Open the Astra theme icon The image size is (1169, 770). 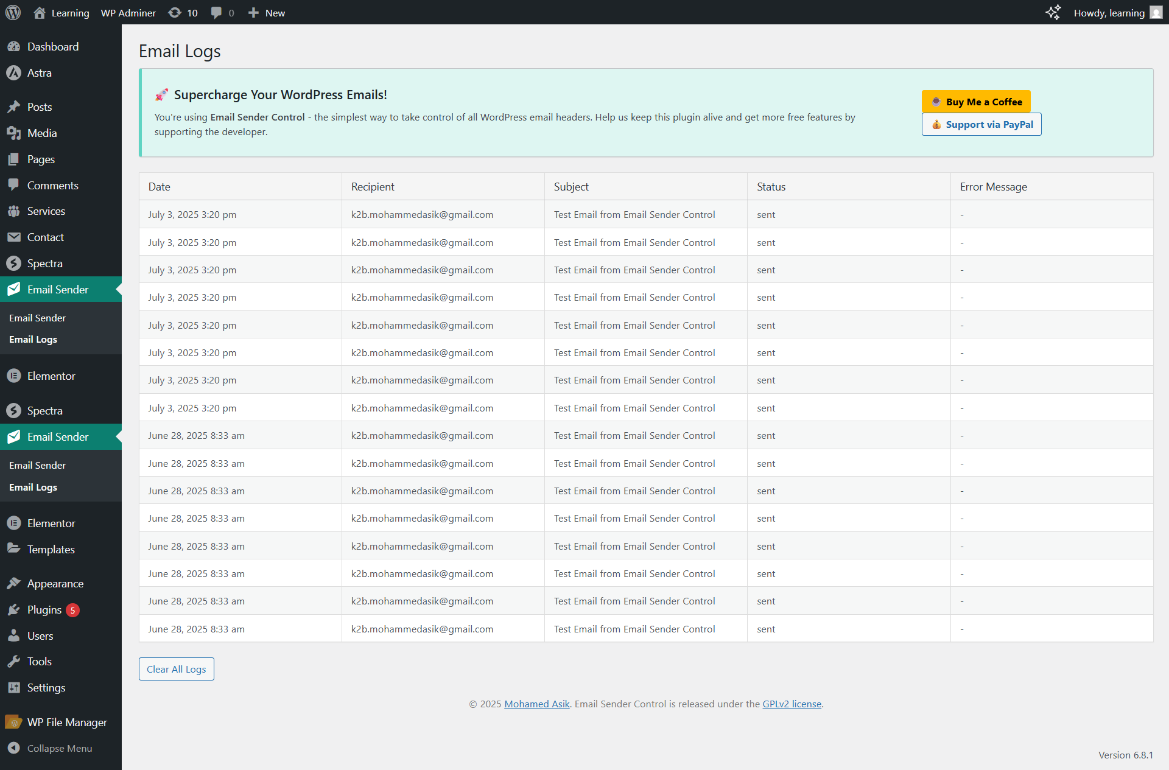[x=13, y=73]
